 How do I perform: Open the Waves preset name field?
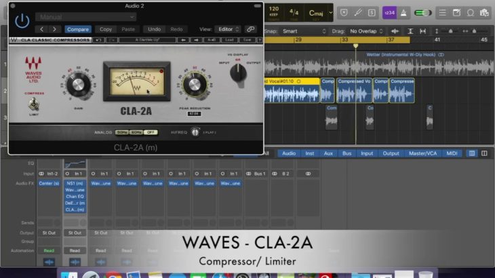[x=147, y=40]
